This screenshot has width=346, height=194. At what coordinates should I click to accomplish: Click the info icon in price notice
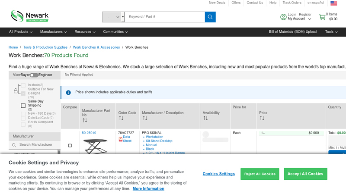click(68, 92)
